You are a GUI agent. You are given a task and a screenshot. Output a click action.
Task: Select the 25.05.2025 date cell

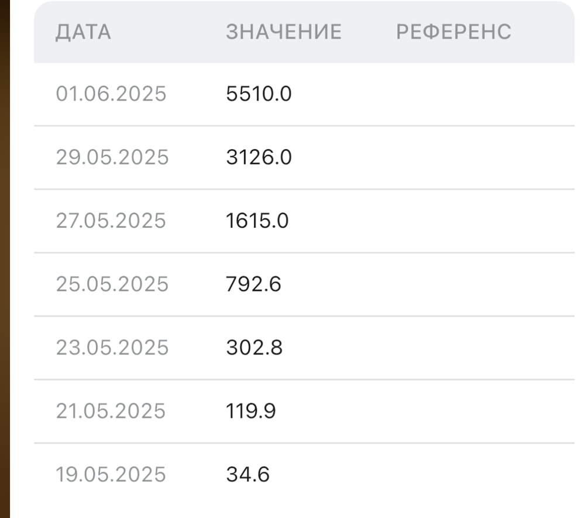tap(112, 284)
